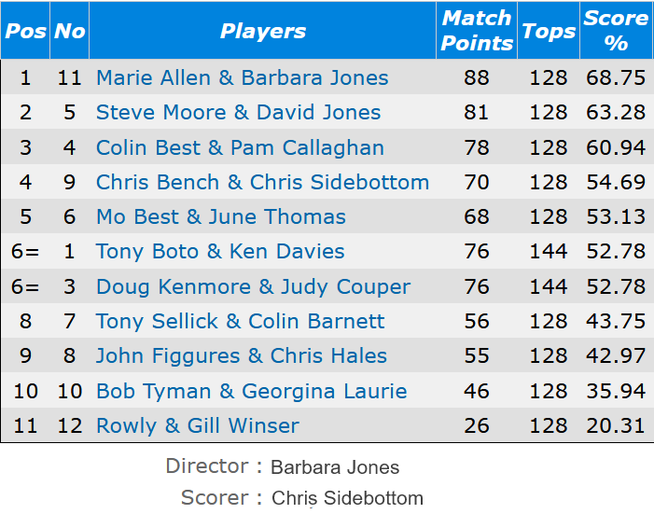Click Mo Best & June Thomas link
Screen dimensions: 654x514
pyautogui.click(x=220, y=216)
